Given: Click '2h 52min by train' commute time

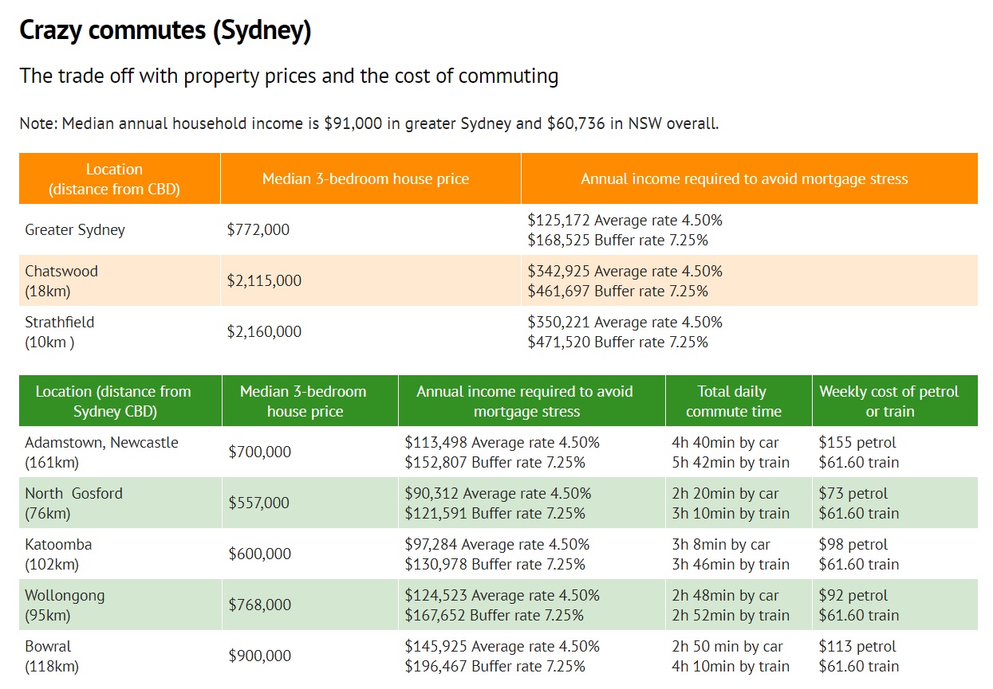Looking at the screenshot, I should coord(731,615).
